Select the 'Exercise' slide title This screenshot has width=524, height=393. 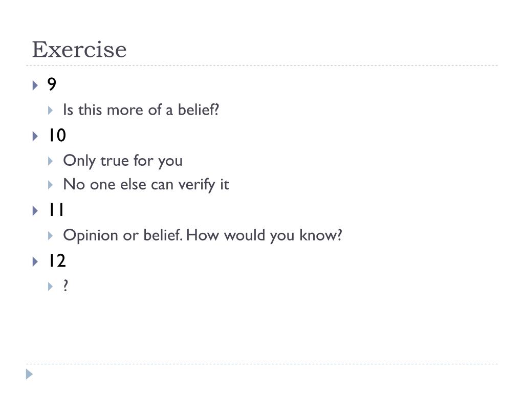[x=79, y=50]
